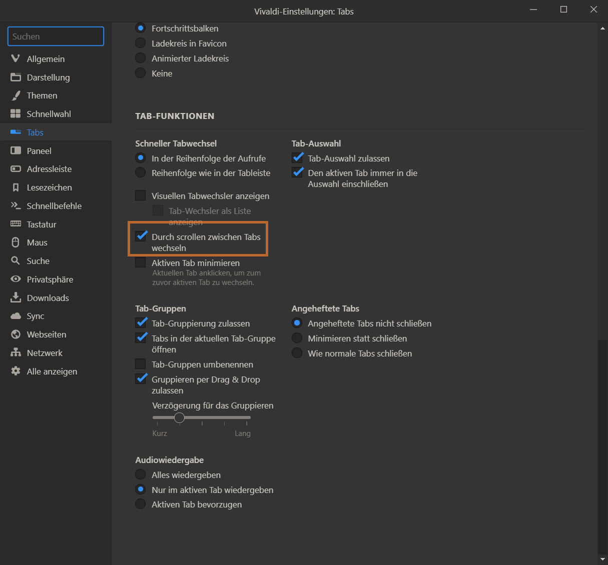Click the Downloads arrow icon
The height and width of the screenshot is (565, 608).
coord(16,297)
